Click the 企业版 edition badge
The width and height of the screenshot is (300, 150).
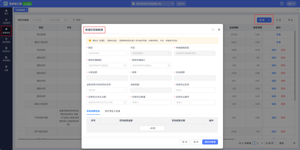pos(27,4)
